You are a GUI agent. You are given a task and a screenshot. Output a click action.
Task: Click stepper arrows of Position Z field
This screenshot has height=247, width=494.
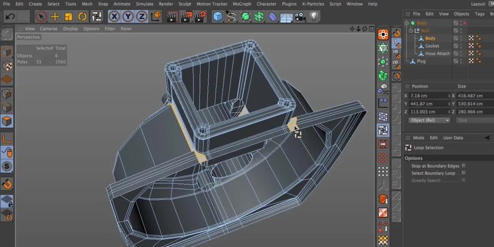click(x=450, y=112)
